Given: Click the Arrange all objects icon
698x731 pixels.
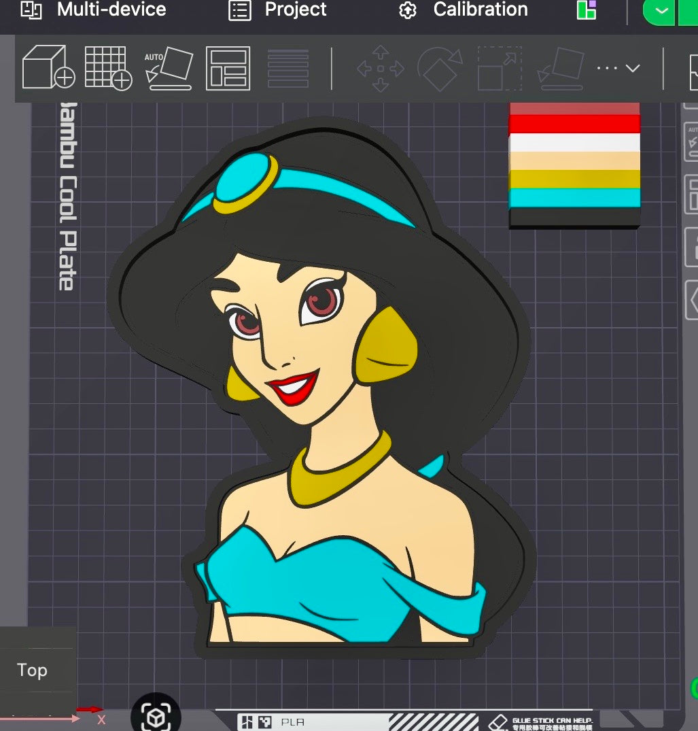Looking at the screenshot, I should [228, 68].
